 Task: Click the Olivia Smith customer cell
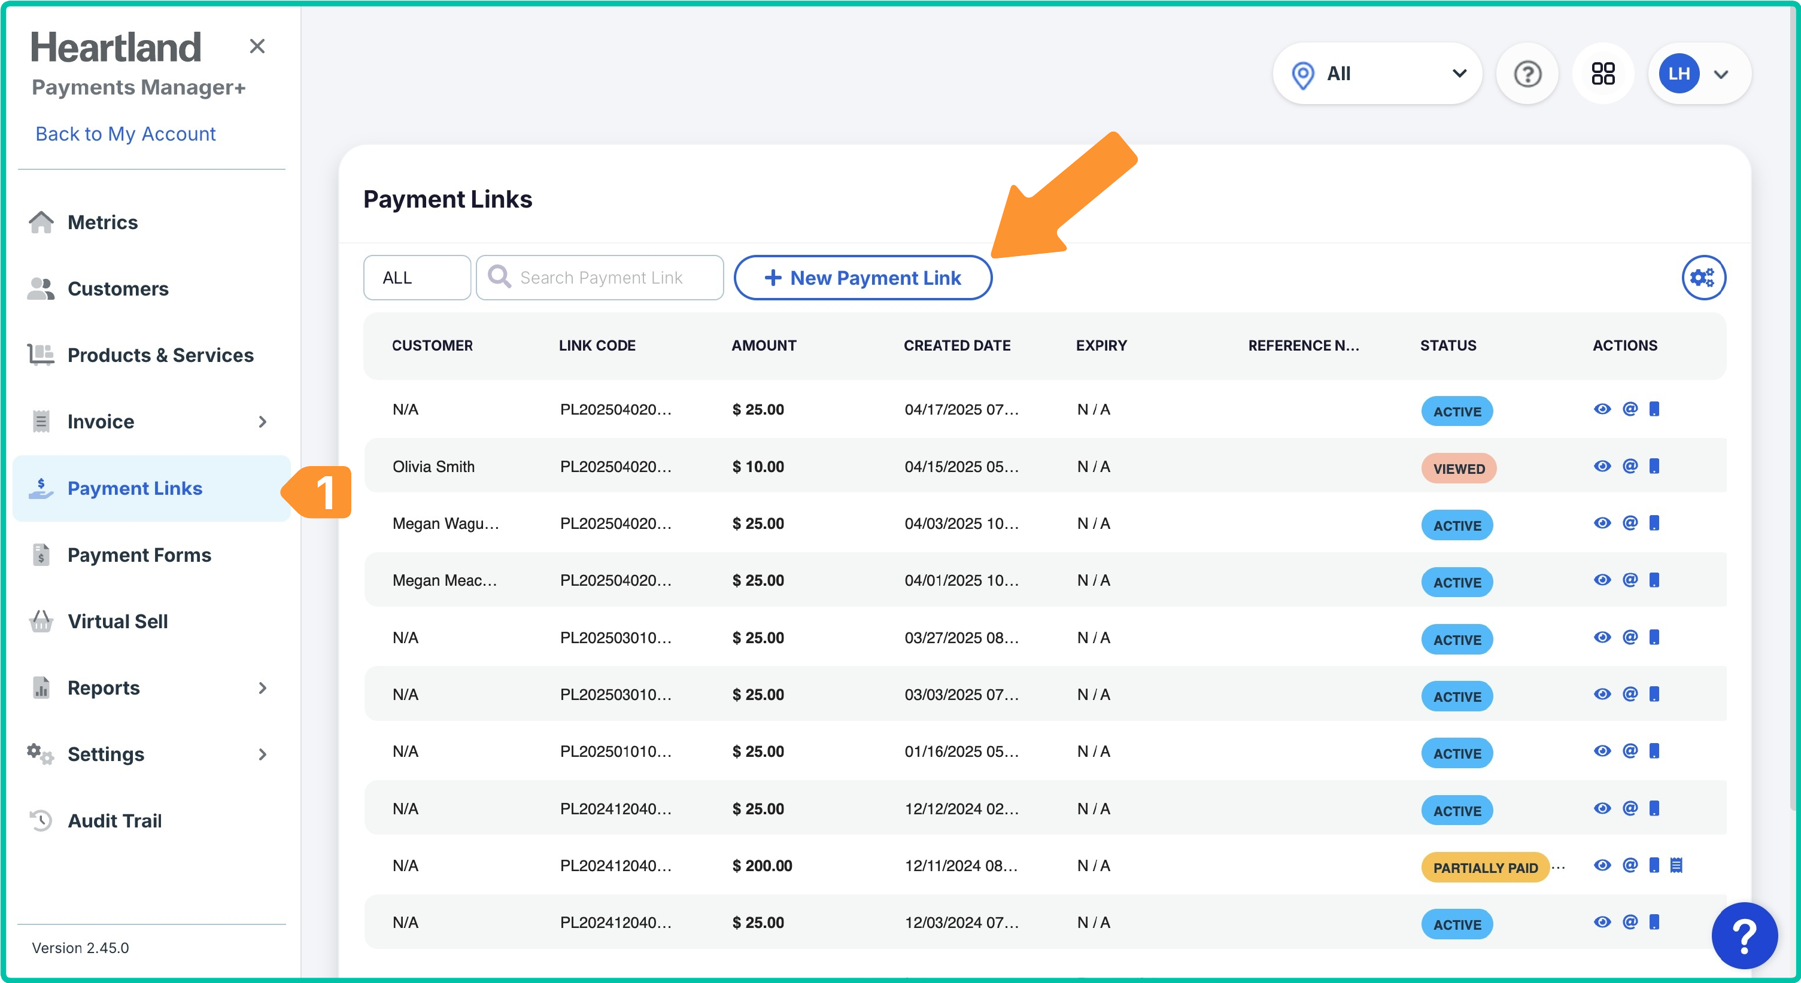[433, 467]
